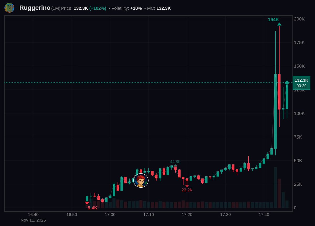Click the 150K price axis label
Screen dimensions: 315x226
[x=299, y=66]
